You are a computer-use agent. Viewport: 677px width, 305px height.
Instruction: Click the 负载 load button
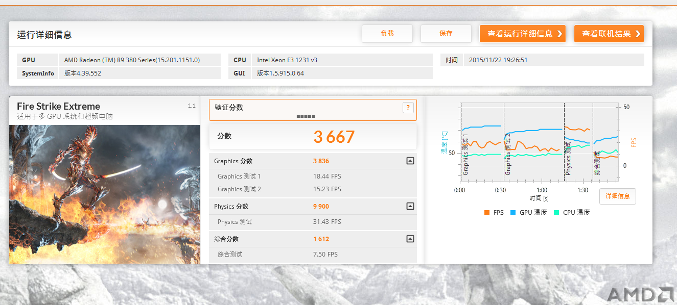(x=387, y=34)
